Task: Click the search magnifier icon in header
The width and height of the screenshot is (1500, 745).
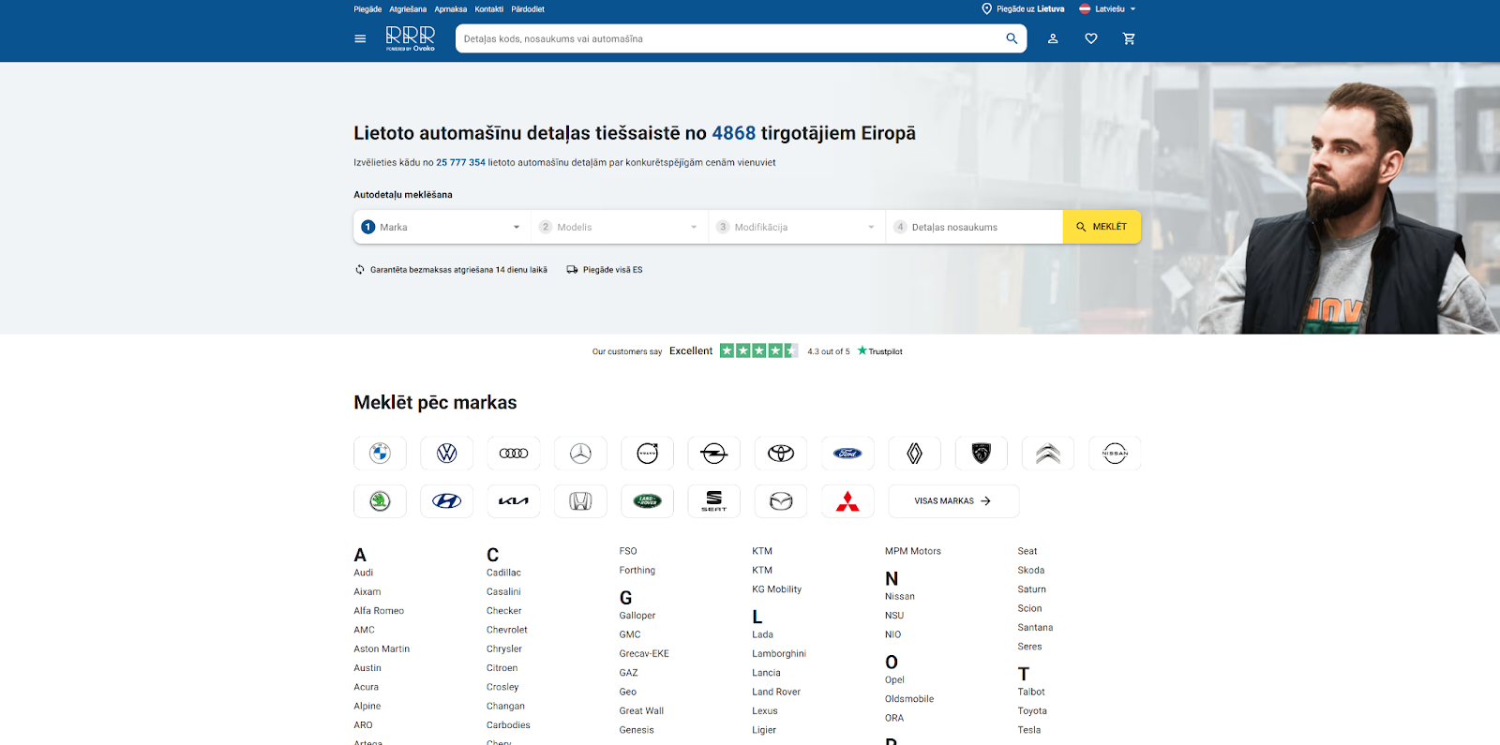Action: (1012, 38)
